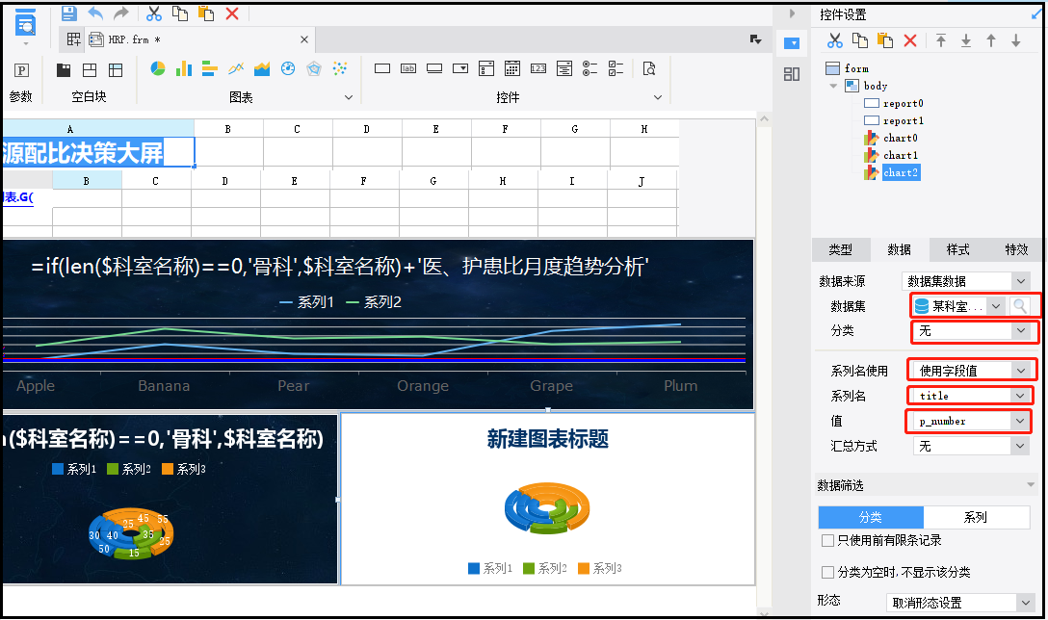The image size is (1048, 620).
Task: Move the widget up one layer
Action: pyautogui.click(x=991, y=40)
